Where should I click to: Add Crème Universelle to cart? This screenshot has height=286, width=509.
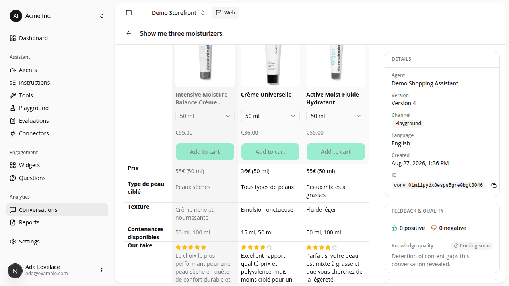270,152
